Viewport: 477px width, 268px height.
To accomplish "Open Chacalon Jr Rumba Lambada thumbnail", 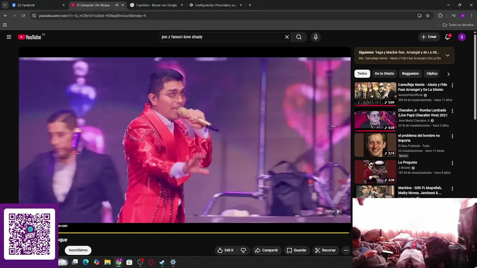I will pos(375,119).
